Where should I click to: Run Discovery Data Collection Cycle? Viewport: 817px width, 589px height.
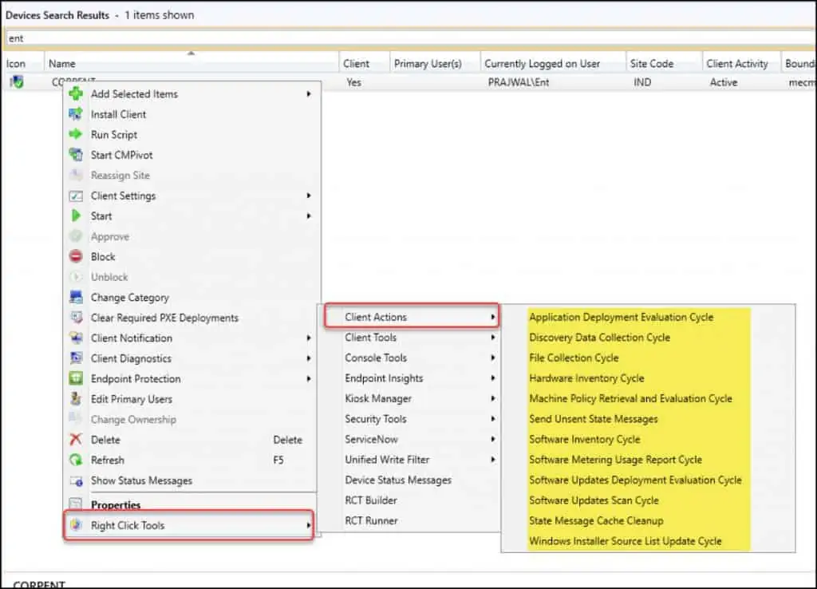point(600,338)
